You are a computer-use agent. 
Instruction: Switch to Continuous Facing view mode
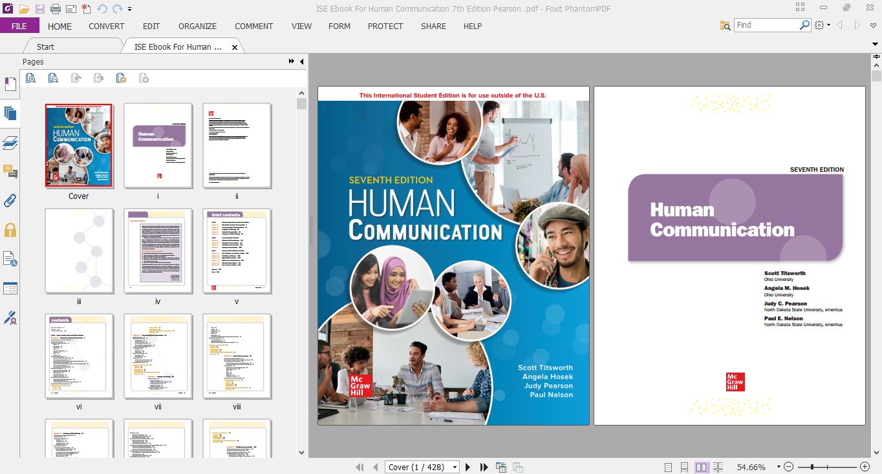coord(718,467)
